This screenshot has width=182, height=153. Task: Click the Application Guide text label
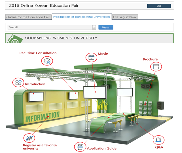[x=102, y=148]
